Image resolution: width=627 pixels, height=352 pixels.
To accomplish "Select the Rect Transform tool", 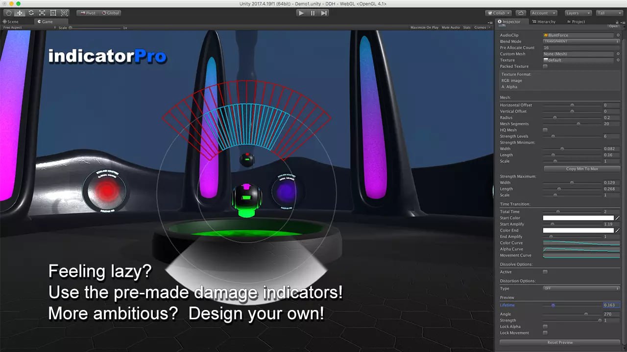I will pyautogui.click(x=53, y=13).
